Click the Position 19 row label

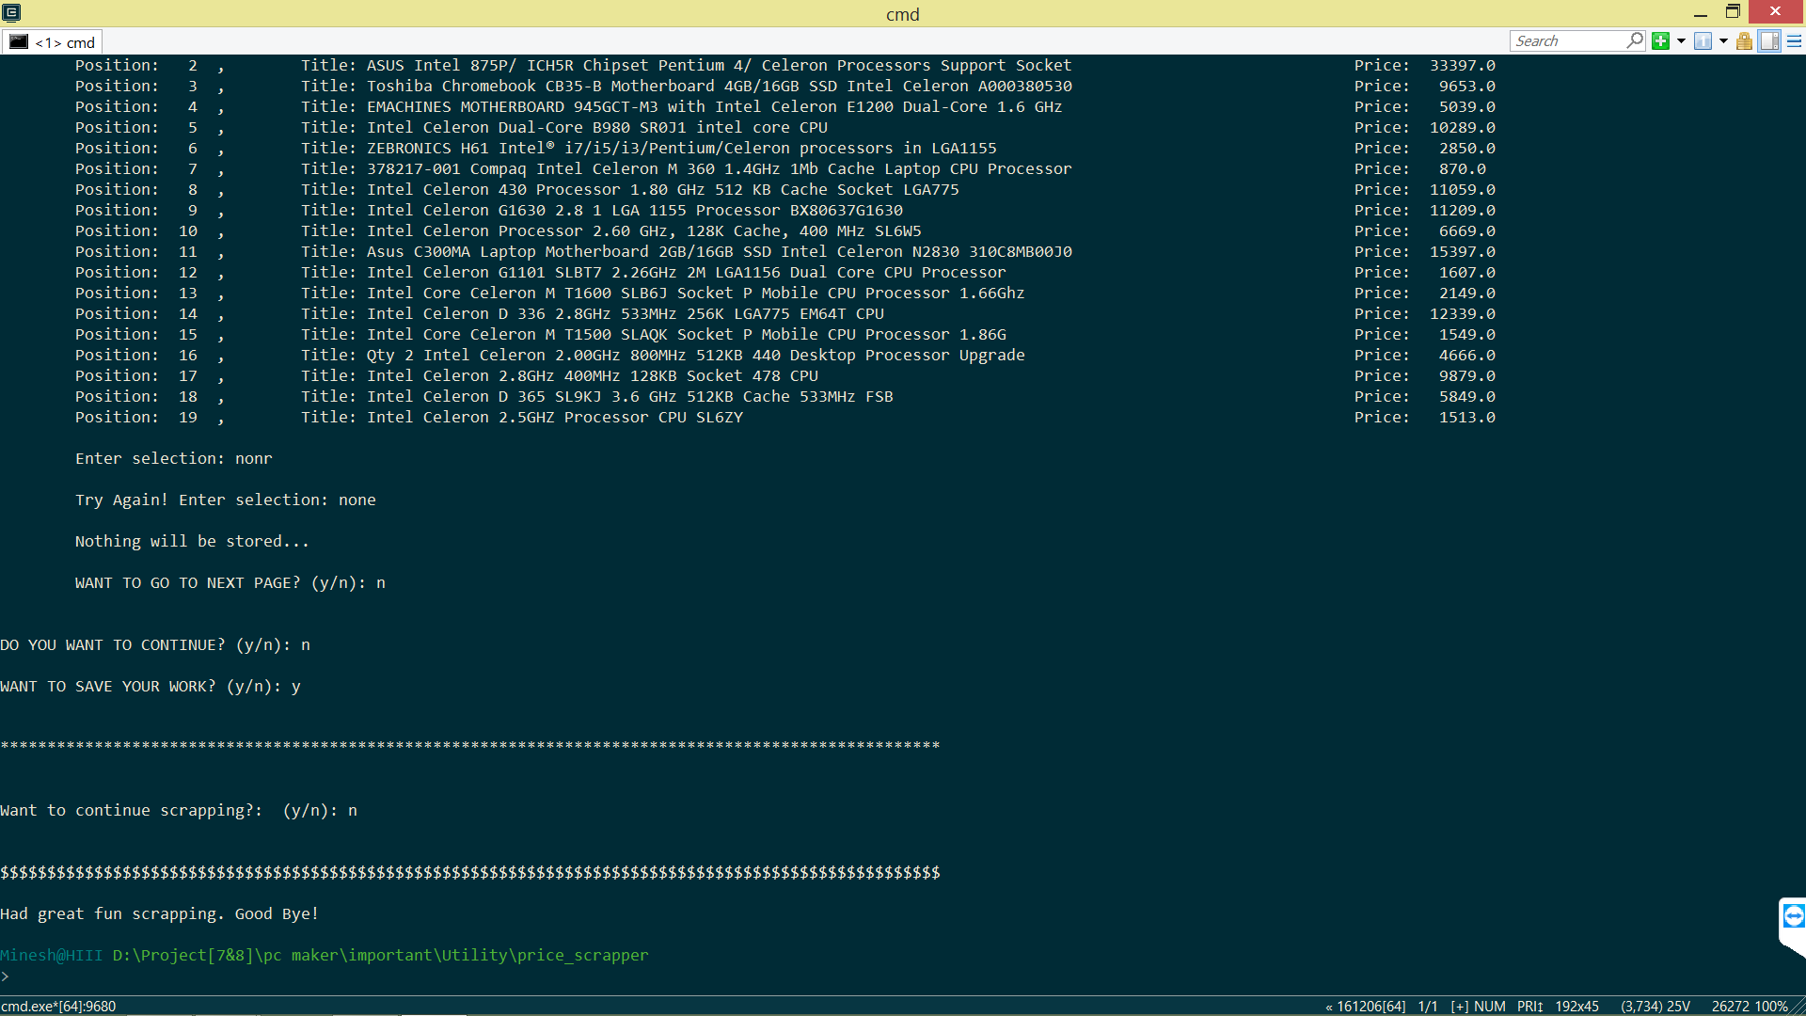[x=136, y=418]
